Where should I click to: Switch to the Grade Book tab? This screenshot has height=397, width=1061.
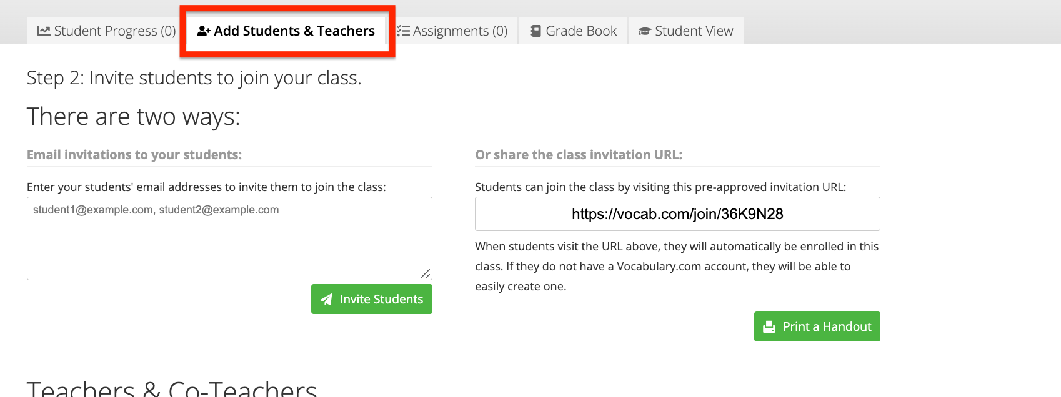tap(572, 30)
